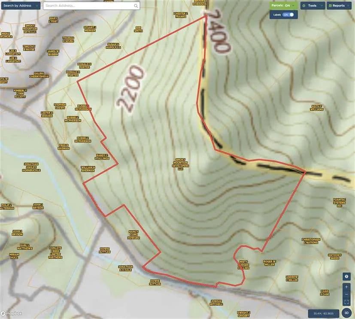Click the search magnifier icon
This screenshot has height=319, width=355.
click(136, 6)
